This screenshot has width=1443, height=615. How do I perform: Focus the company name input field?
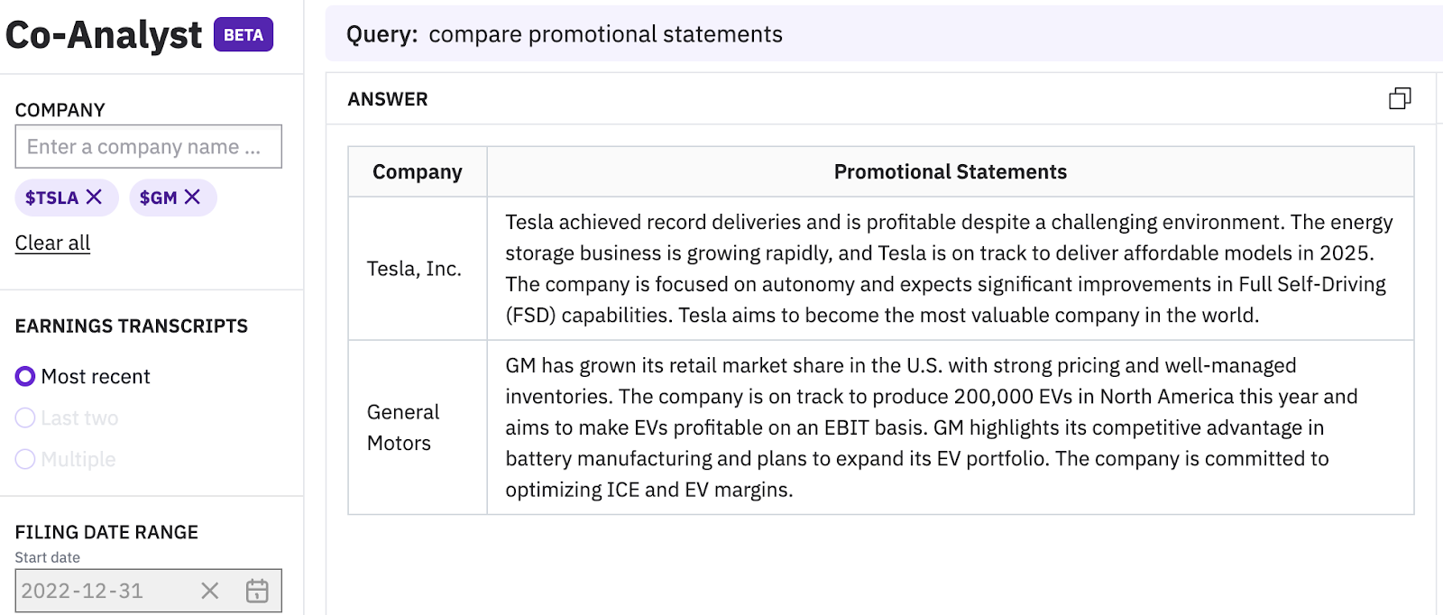coord(148,147)
